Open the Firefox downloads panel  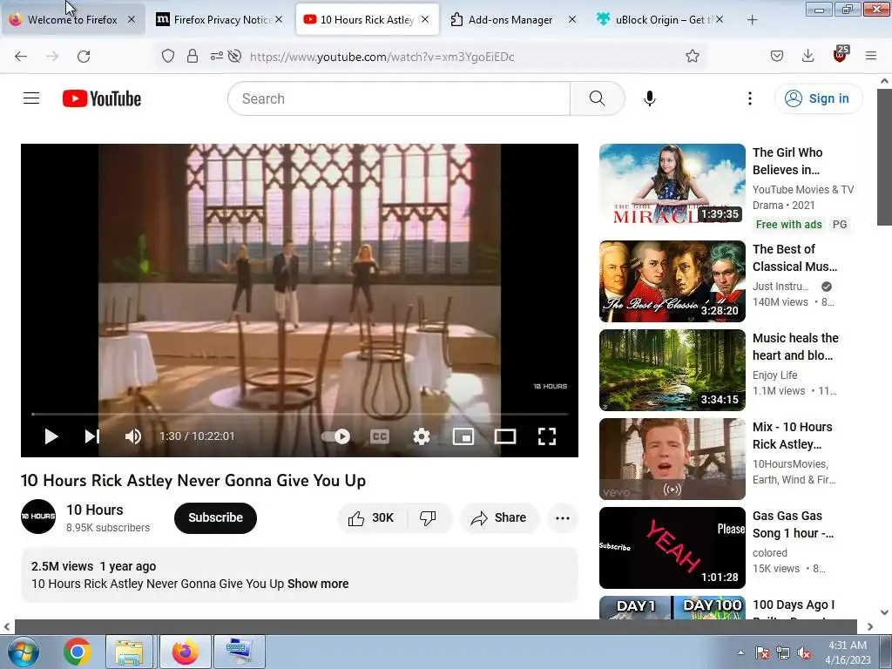tap(808, 57)
